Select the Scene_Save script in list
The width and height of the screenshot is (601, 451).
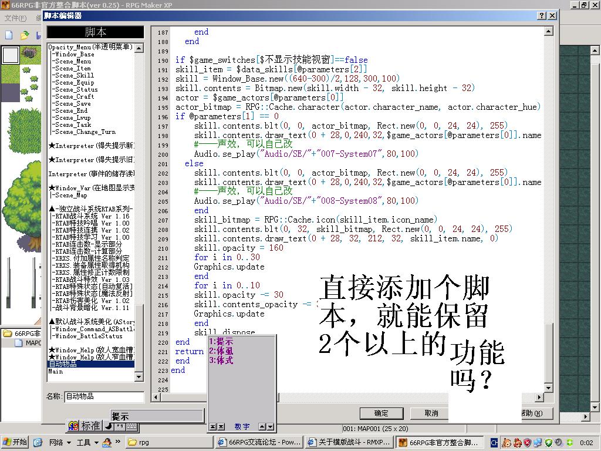73,103
